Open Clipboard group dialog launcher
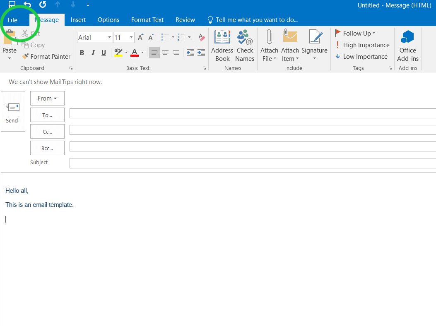Viewport: 436px width, 326px height. tap(71, 68)
